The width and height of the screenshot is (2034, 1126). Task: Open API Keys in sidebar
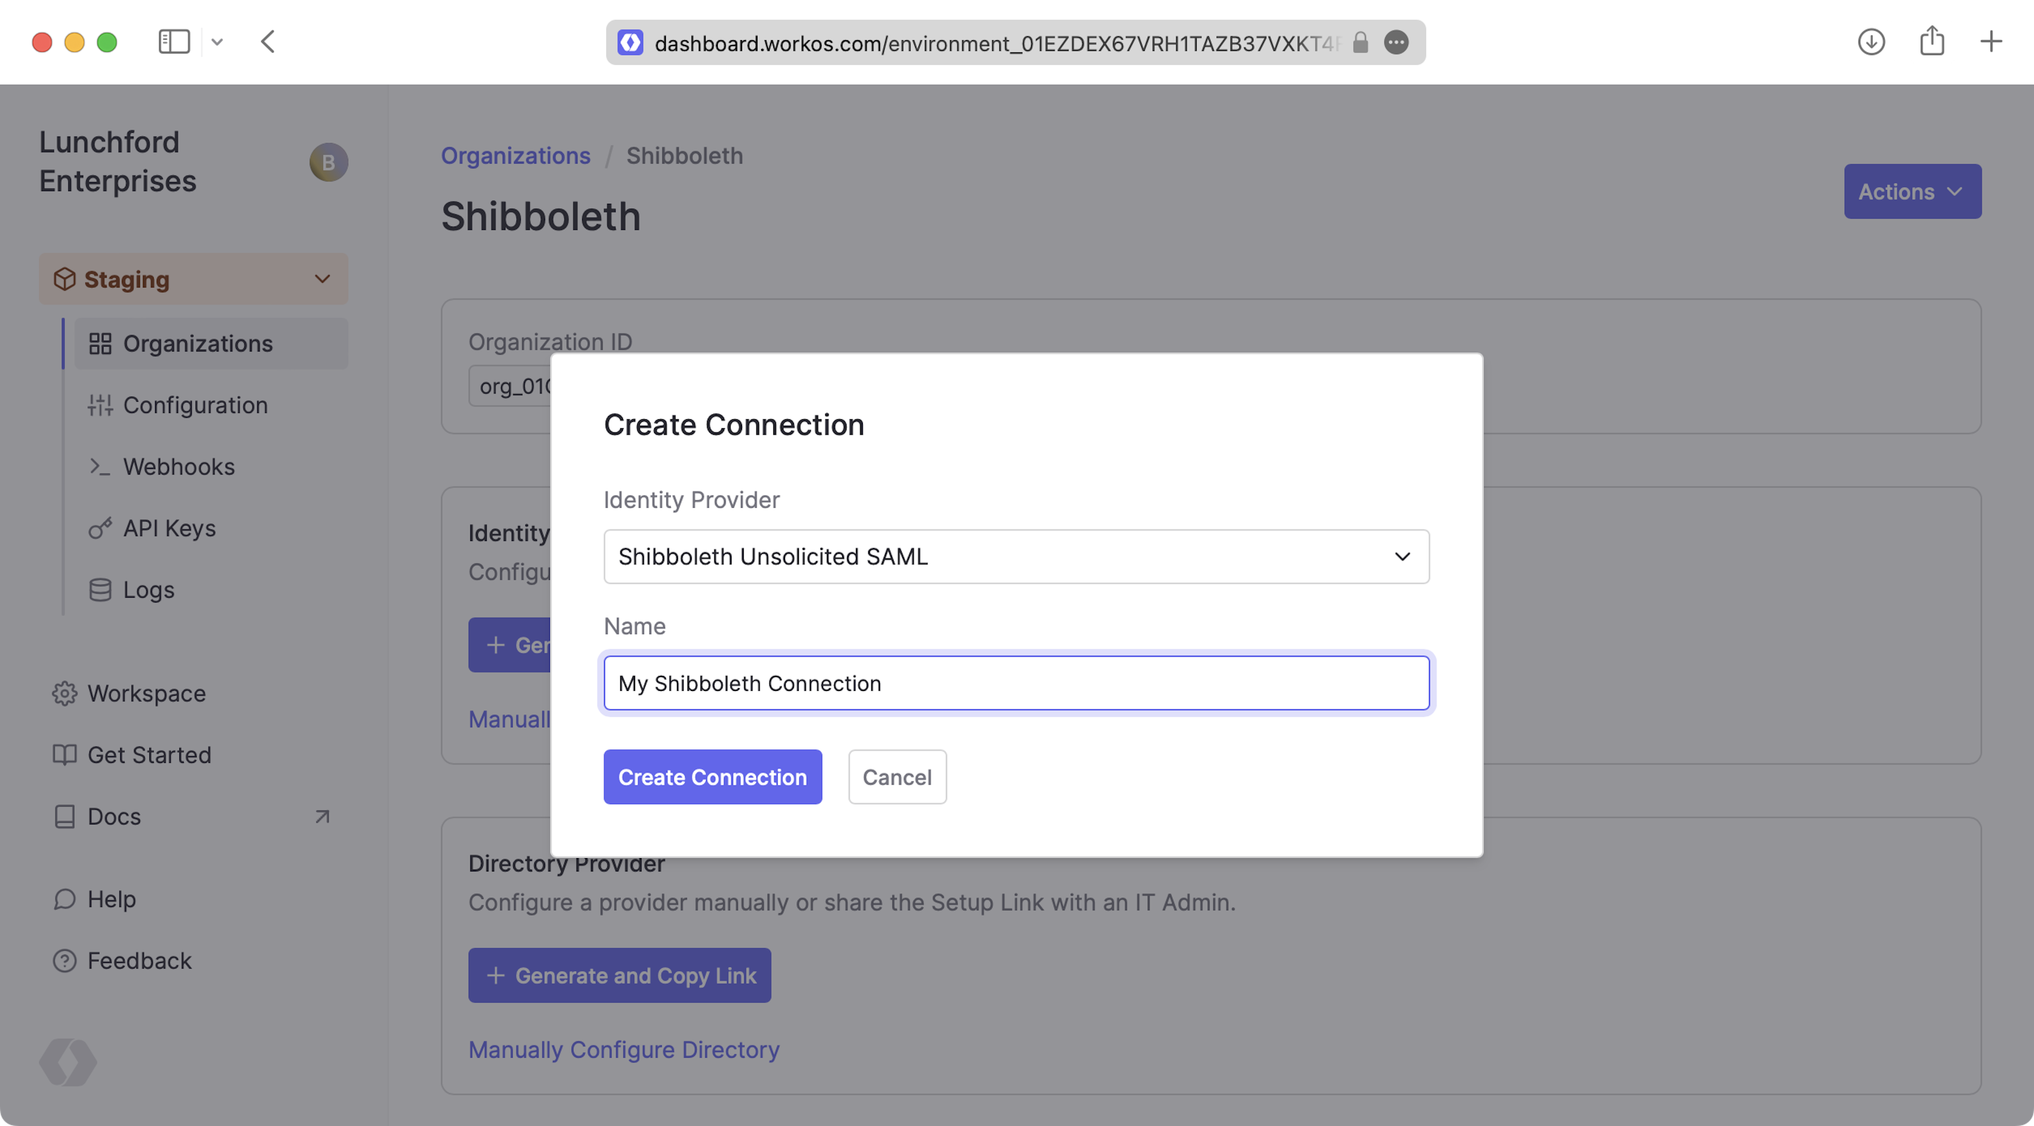coord(169,529)
